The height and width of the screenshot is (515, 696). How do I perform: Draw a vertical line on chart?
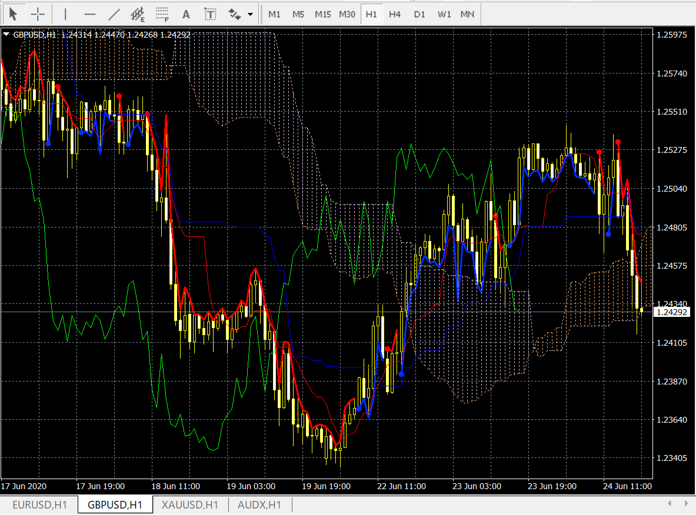pyautogui.click(x=65, y=14)
